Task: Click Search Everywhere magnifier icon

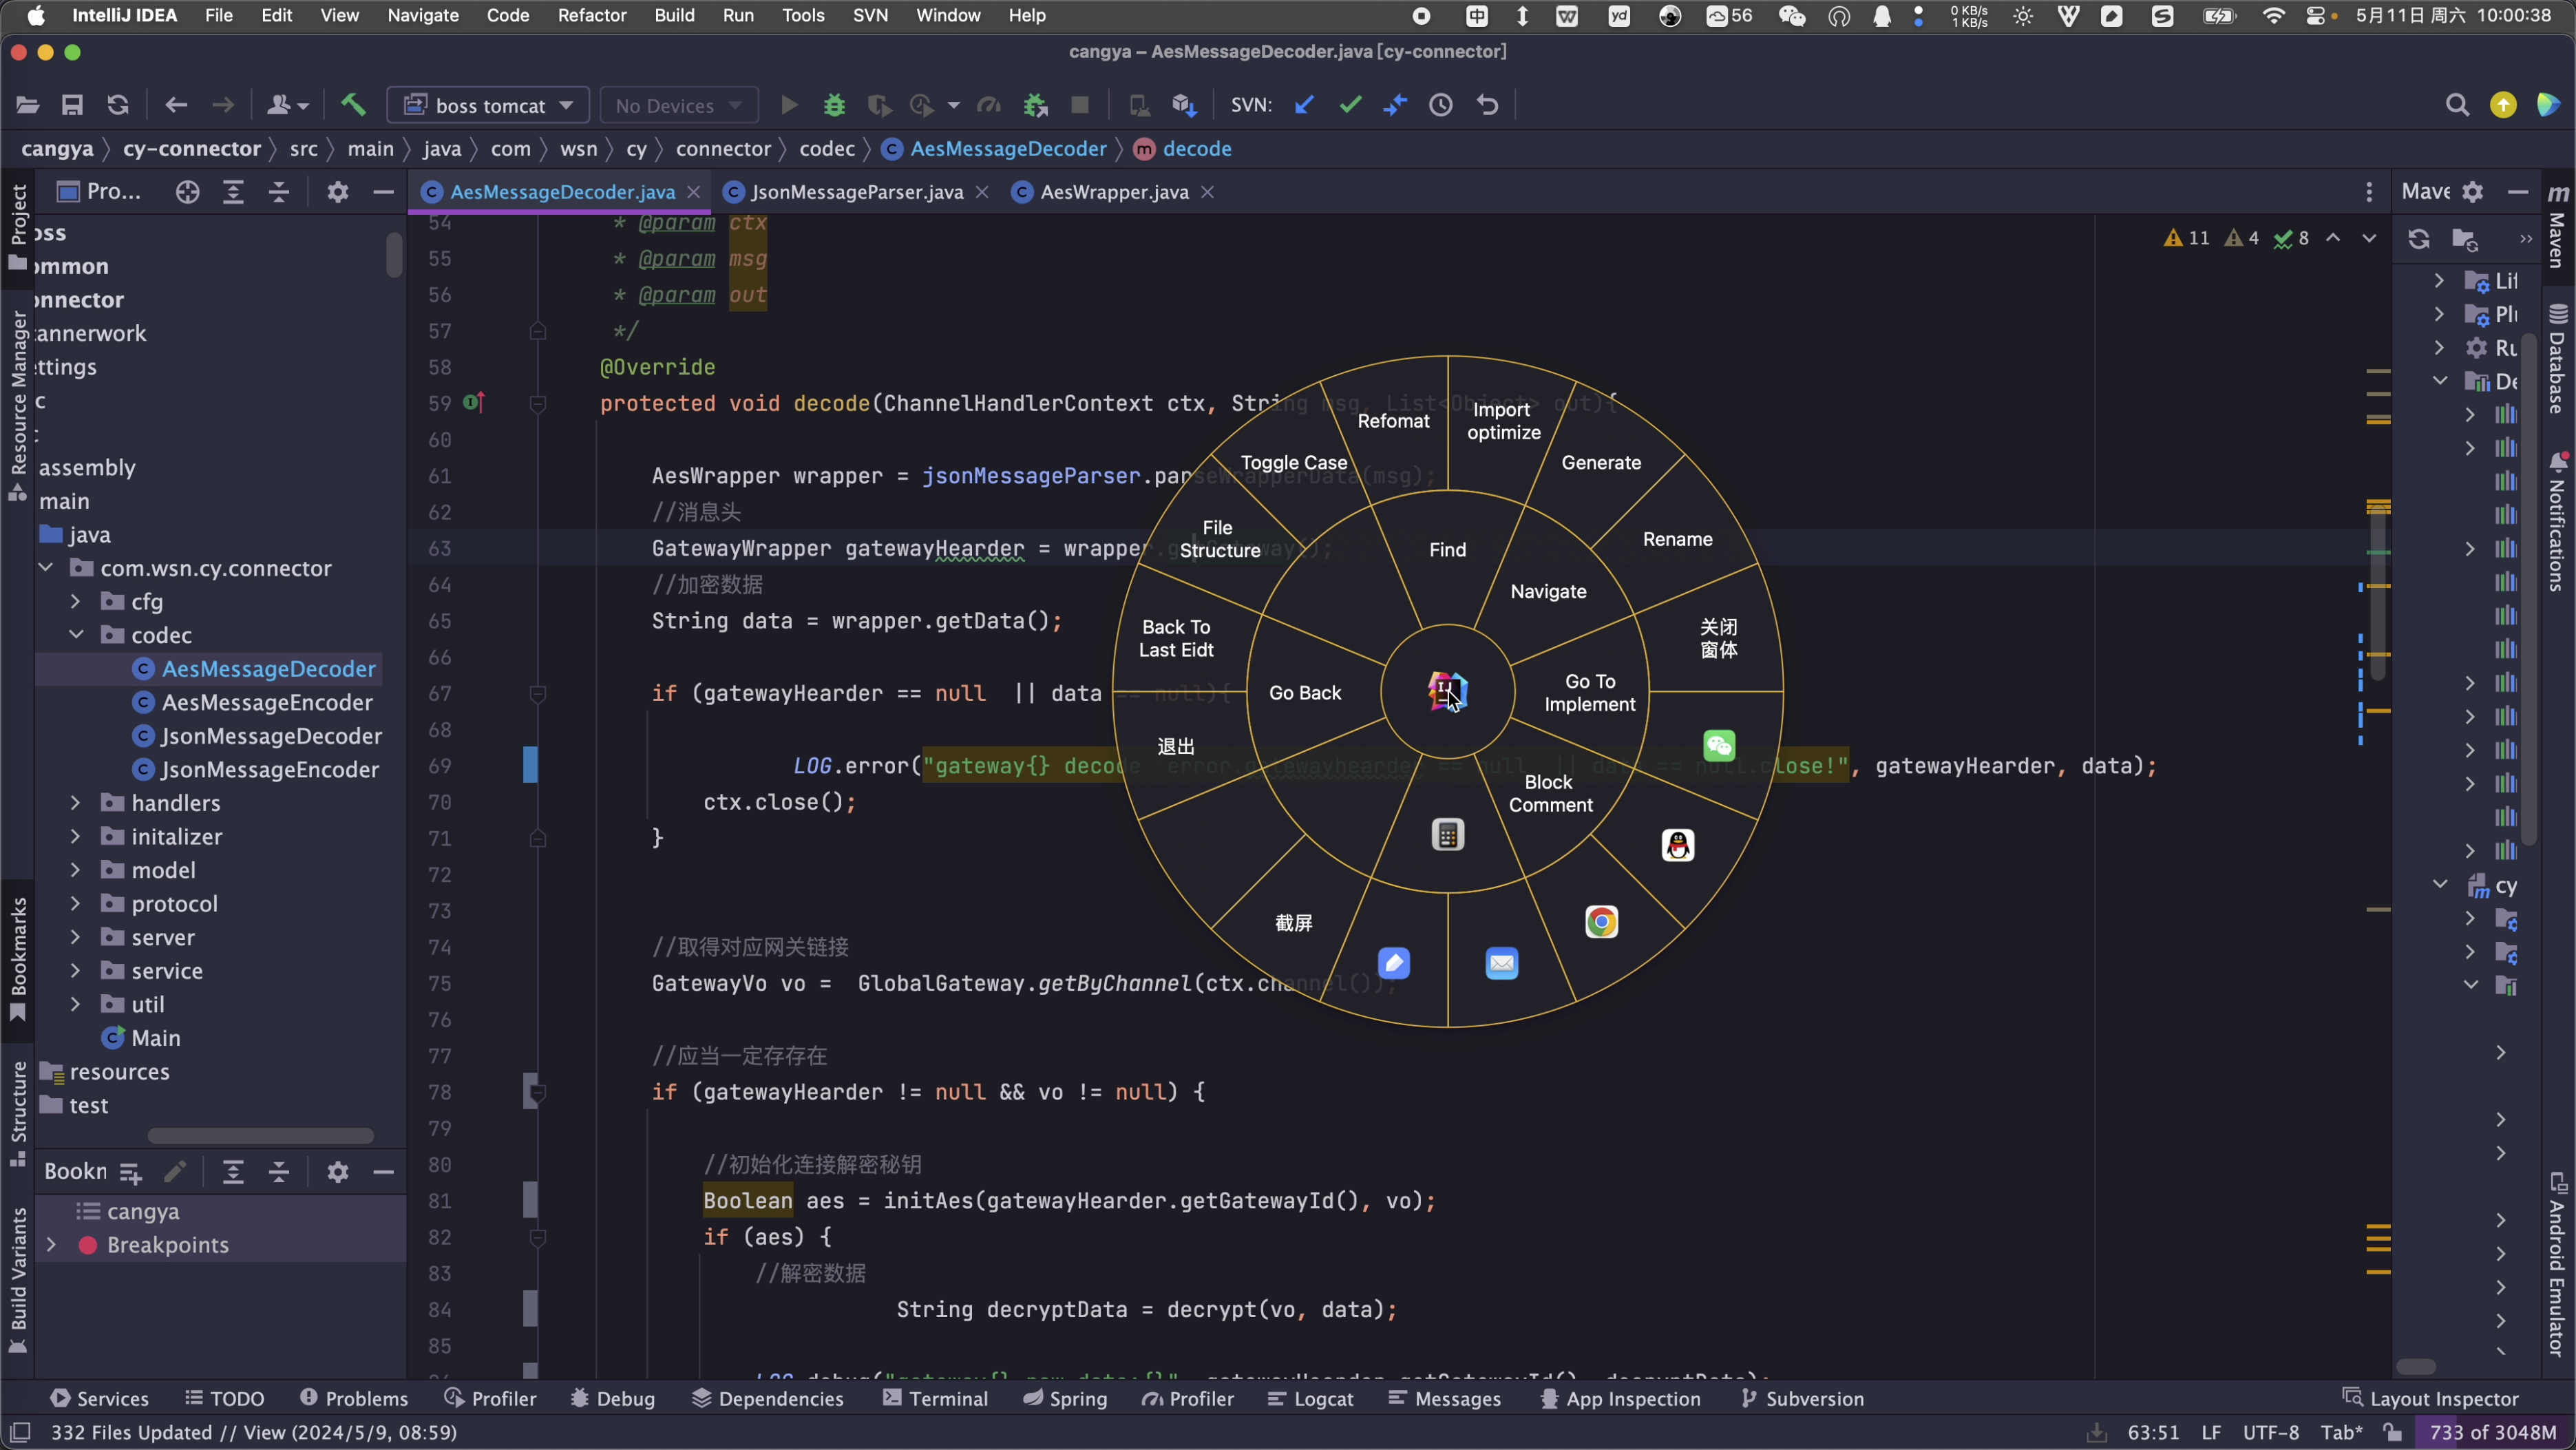Action: (x=2456, y=105)
